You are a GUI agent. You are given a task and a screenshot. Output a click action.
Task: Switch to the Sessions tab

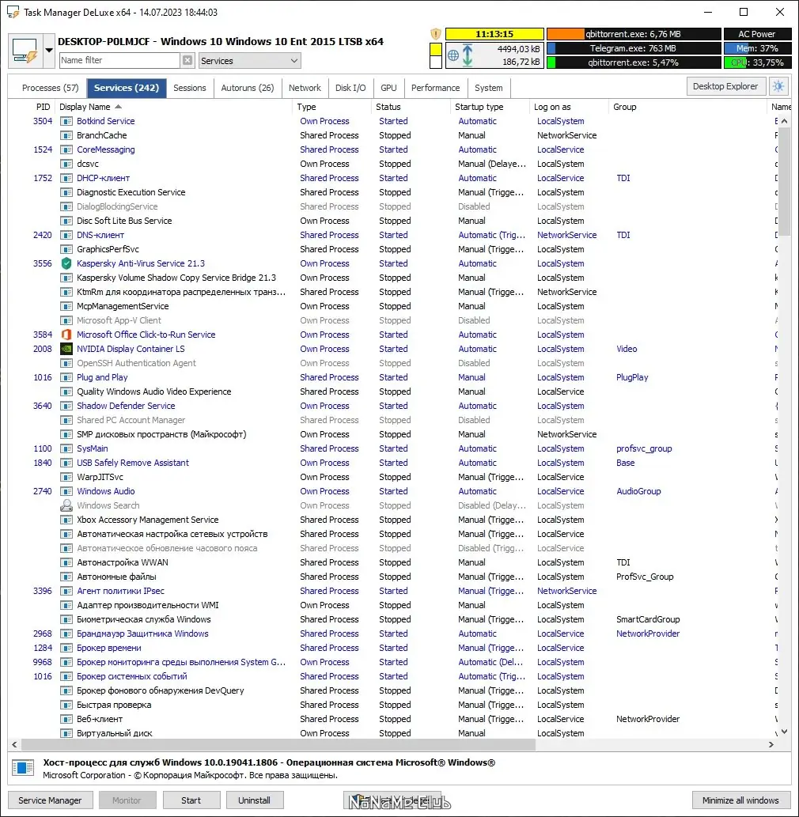tap(190, 88)
